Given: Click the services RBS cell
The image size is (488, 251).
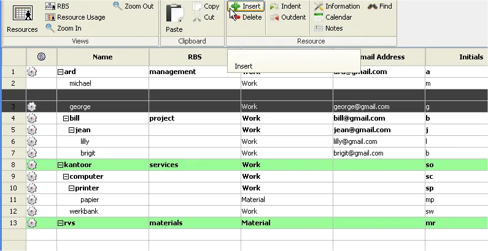Looking at the screenshot, I should tap(195, 165).
